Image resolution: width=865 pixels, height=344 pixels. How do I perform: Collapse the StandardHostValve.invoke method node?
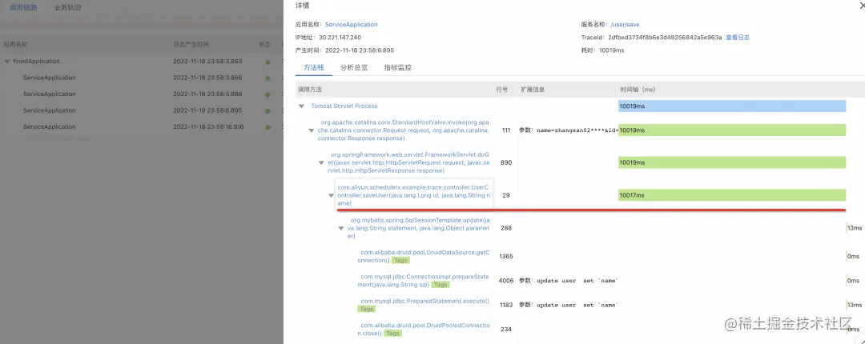click(311, 130)
